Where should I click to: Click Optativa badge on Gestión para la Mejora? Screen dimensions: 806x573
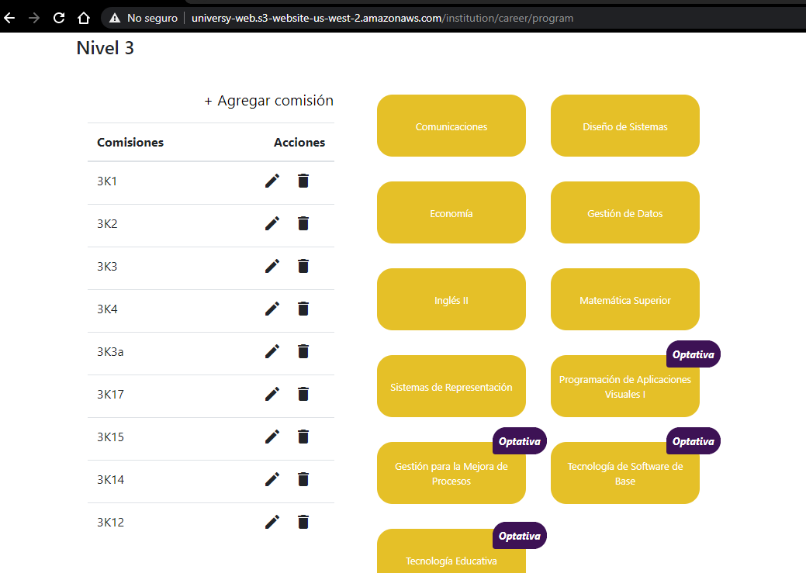click(x=520, y=441)
